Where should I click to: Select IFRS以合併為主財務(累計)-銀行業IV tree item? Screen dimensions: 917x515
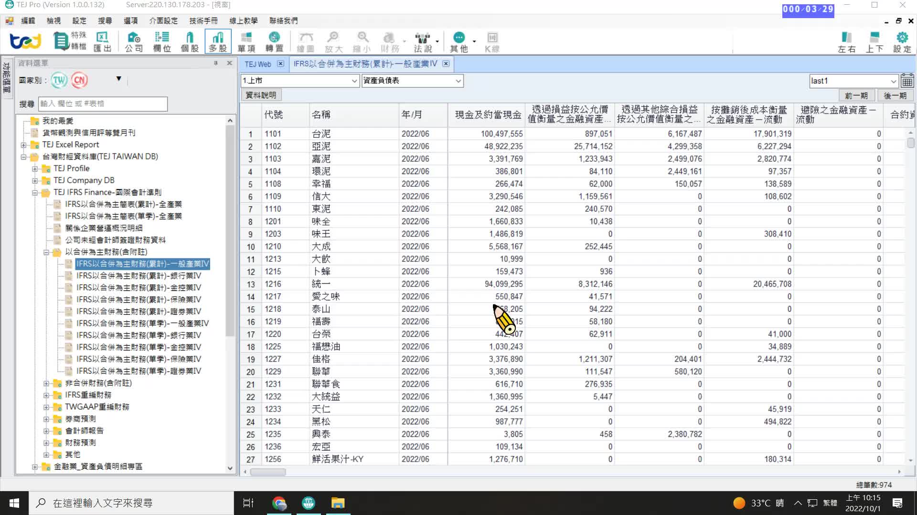(139, 276)
